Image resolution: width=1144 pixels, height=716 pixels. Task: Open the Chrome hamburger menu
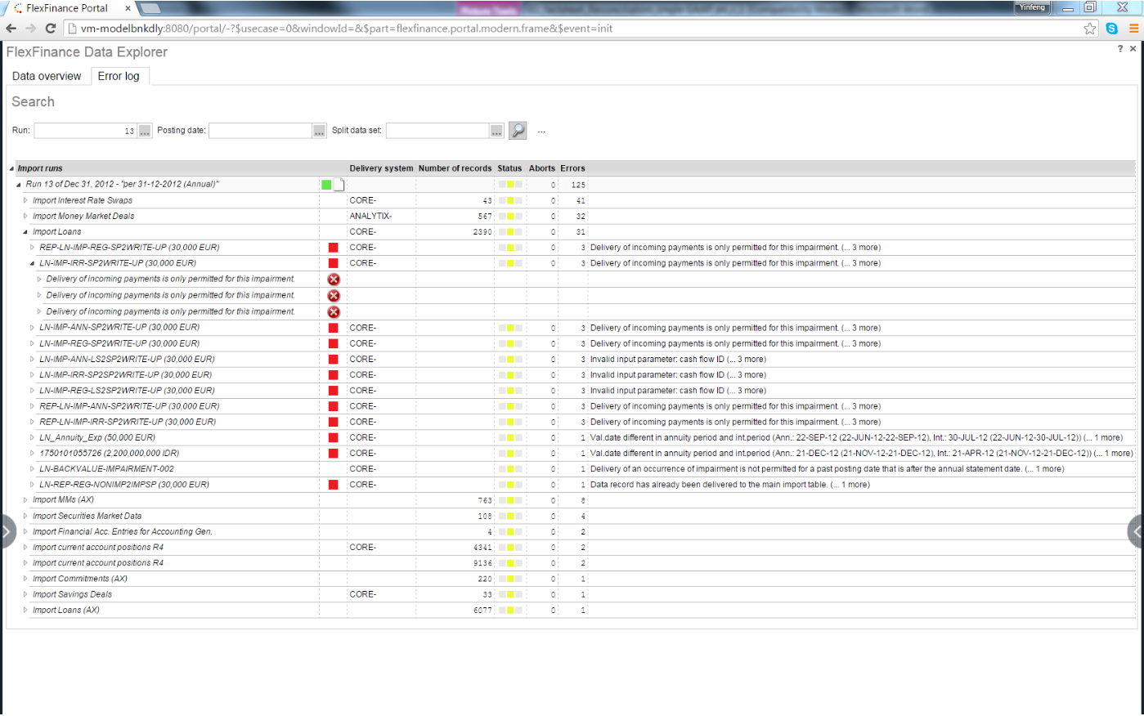(x=1133, y=29)
